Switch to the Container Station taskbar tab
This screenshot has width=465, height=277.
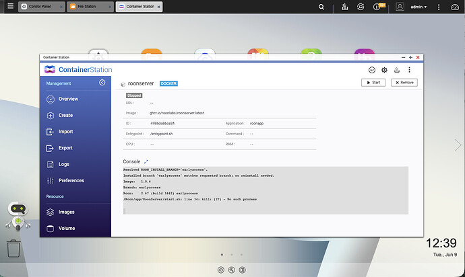click(139, 7)
